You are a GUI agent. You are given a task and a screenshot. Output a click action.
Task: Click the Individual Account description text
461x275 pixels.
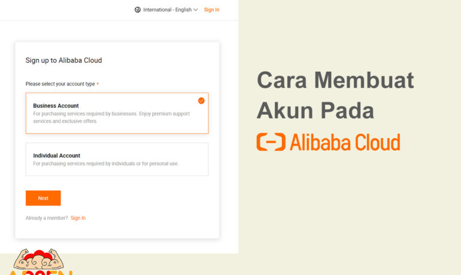tap(106, 163)
